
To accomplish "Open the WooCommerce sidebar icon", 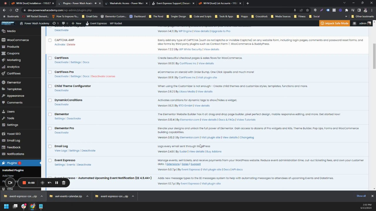I will click(3, 40).
